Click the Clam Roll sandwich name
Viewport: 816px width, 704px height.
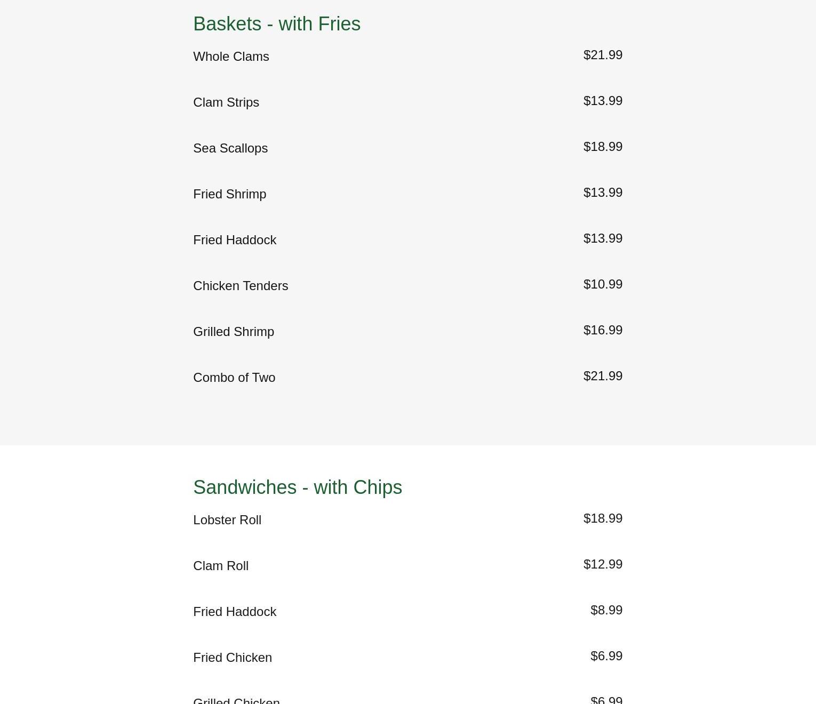(221, 566)
